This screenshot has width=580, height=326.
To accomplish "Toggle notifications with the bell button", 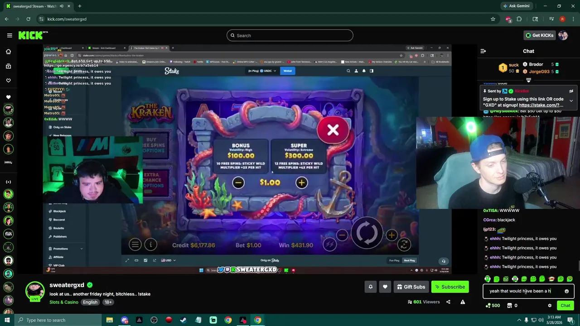I will pos(371,287).
